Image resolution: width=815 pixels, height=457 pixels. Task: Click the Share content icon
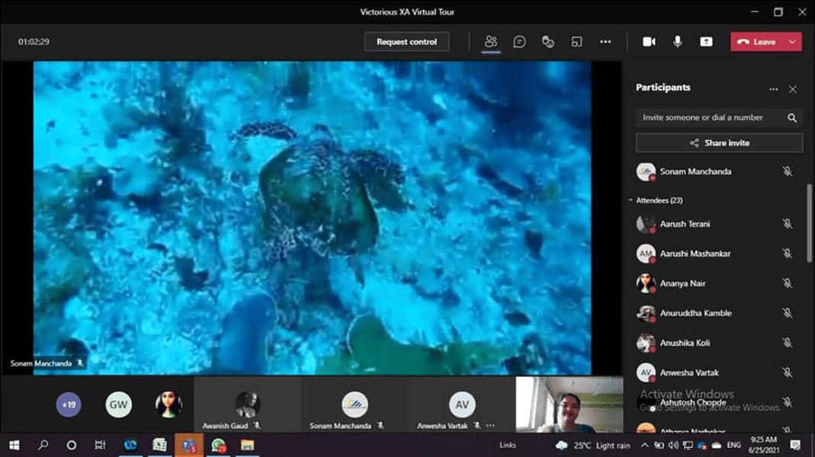pos(707,42)
